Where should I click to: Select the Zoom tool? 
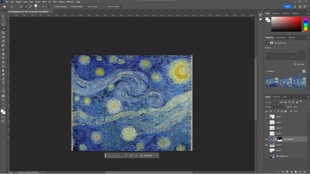3,100
